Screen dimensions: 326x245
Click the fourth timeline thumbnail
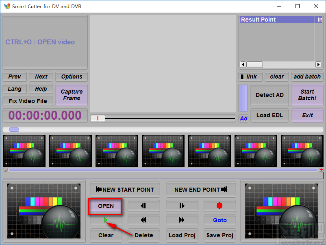click(163, 151)
